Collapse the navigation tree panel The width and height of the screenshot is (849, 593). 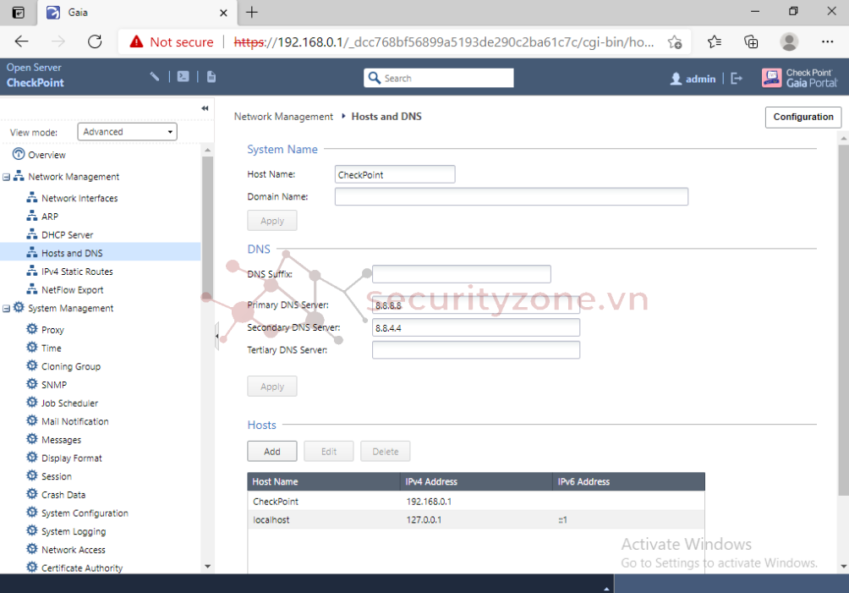(x=205, y=108)
